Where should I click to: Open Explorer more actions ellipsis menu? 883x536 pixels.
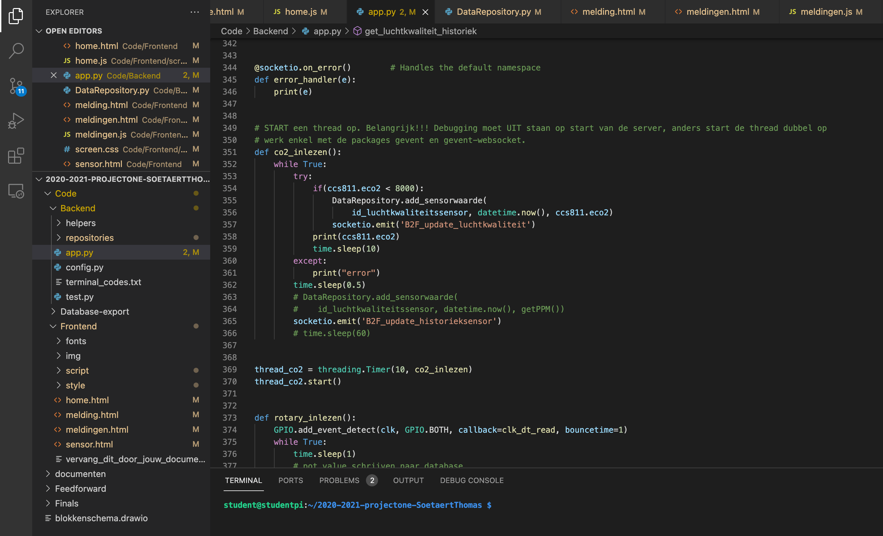point(195,12)
